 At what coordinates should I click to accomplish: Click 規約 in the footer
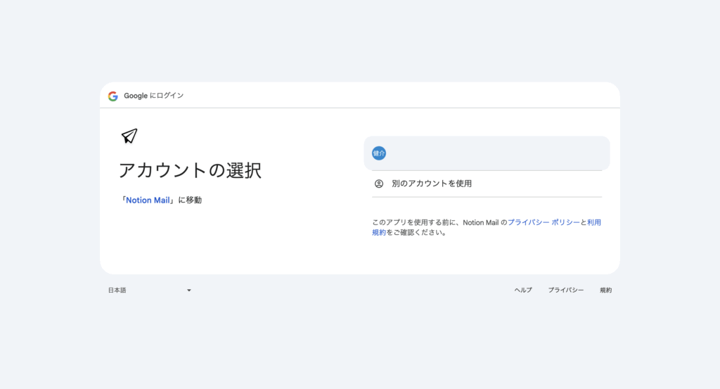pos(605,290)
